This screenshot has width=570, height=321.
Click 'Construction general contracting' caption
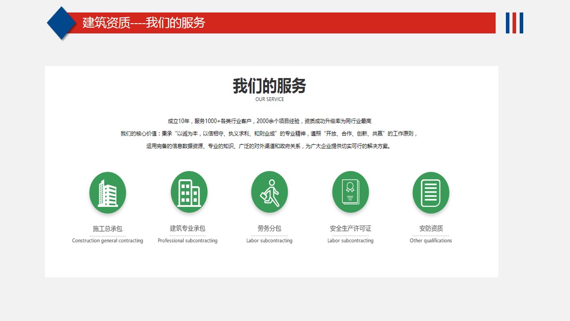pos(107,241)
